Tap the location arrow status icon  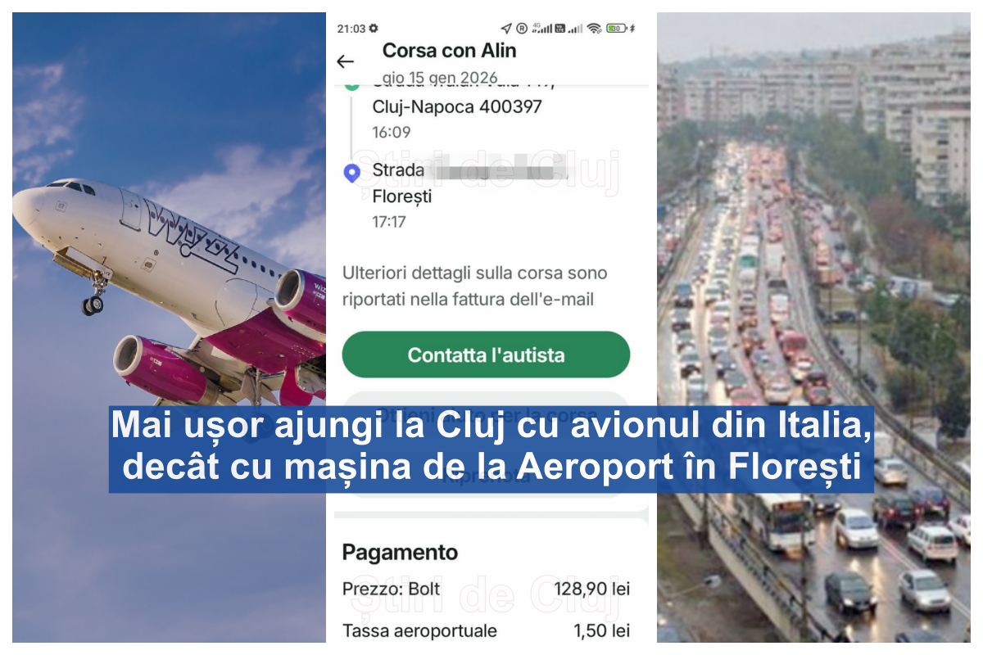[x=506, y=29]
